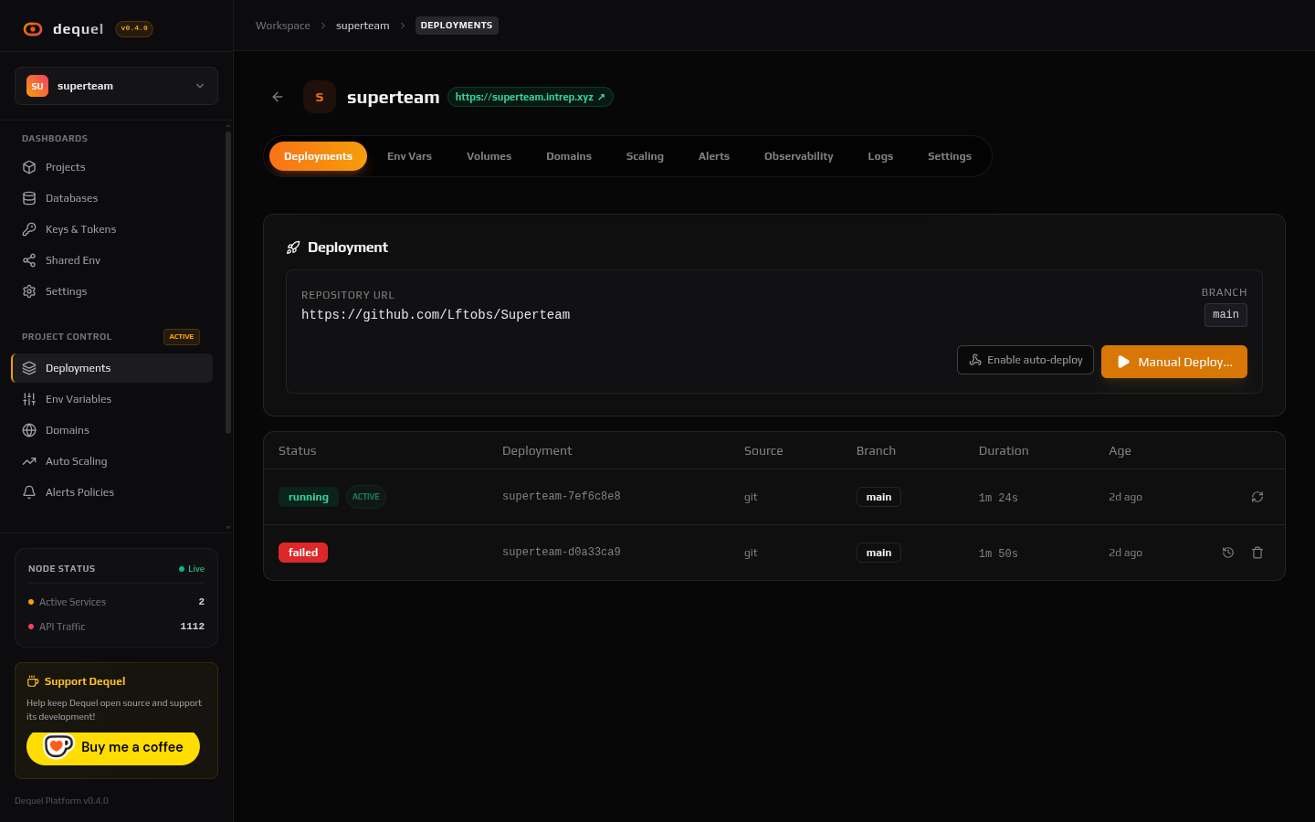Click the repository URL text
Screen dimensions: 1315x822
(436, 315)
